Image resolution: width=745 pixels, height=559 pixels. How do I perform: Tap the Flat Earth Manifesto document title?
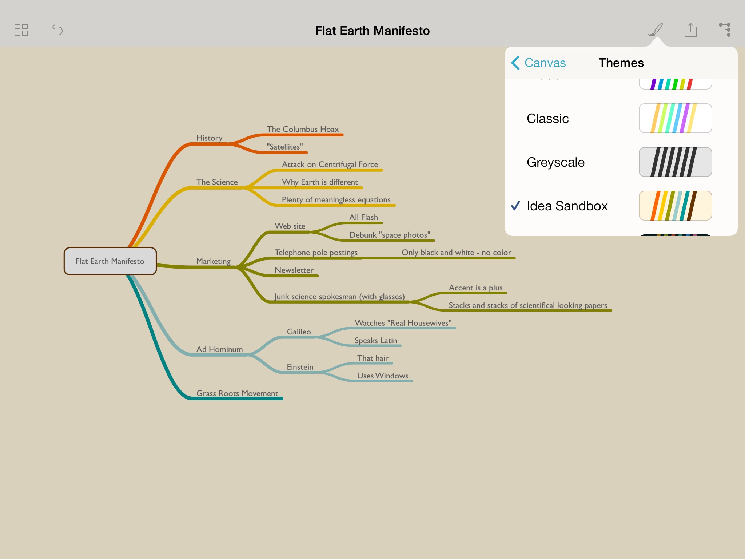point(372,31)
